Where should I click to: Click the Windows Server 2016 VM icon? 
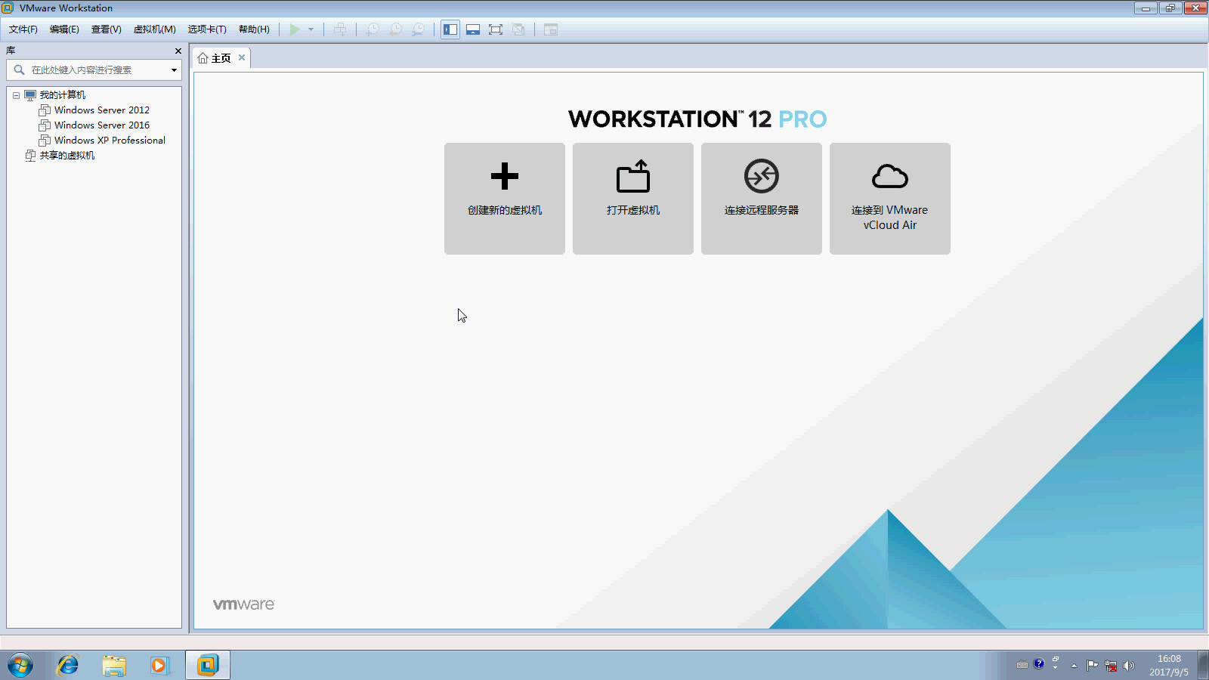45,125
